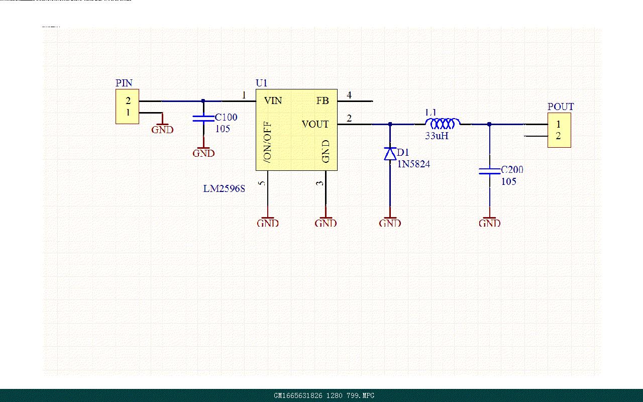Click the GND symbol below C200
The image size is (643, 402).
pos(490,222)
